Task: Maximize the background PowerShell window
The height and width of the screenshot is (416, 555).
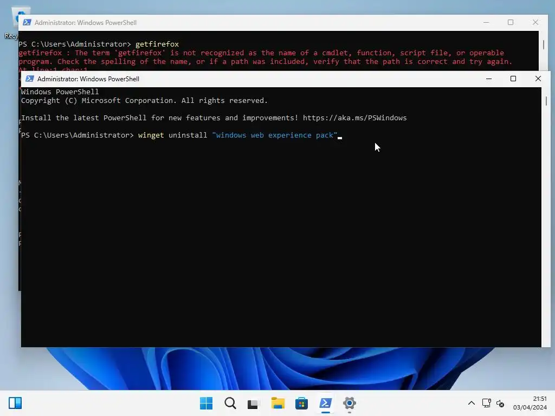Action: tap(511, 22)
